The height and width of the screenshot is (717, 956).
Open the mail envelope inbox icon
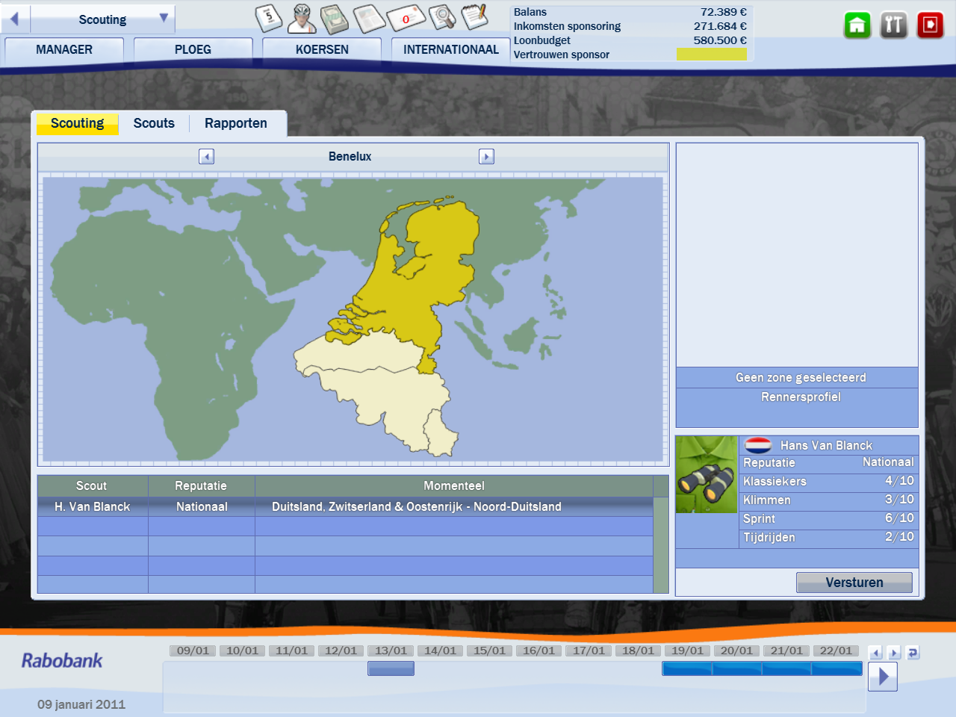[406, 18]
